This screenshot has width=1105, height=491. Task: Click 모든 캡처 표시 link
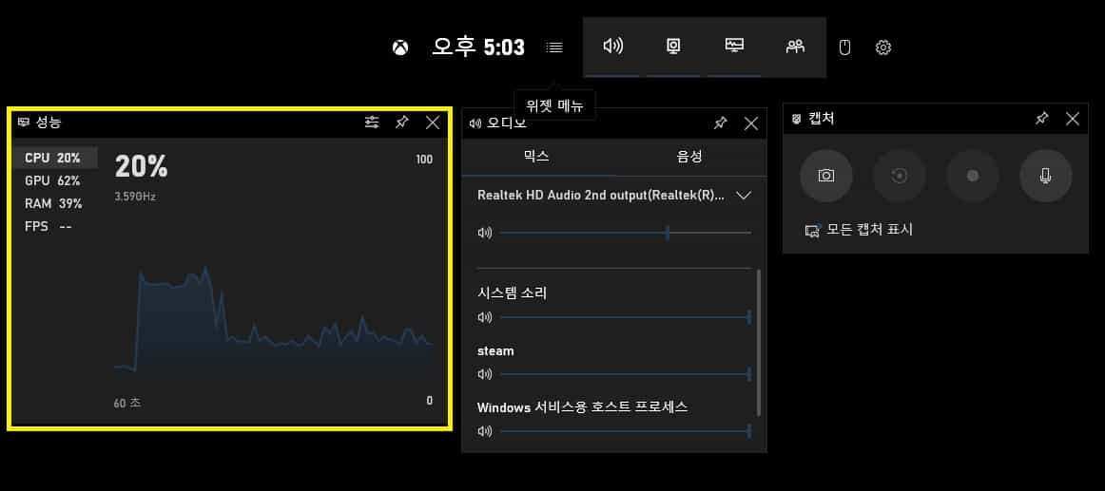[859, 230]
